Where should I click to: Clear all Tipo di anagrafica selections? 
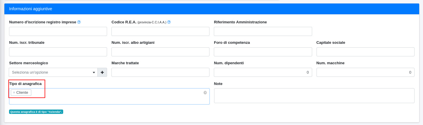(x=205, y=93)
